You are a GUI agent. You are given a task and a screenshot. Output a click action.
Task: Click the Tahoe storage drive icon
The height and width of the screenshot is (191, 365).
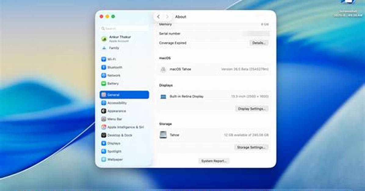[163, 135]
